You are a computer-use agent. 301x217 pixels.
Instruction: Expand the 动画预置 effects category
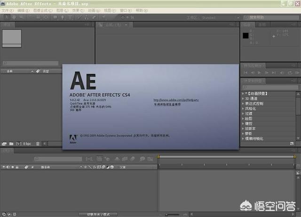tap(243, 93)
